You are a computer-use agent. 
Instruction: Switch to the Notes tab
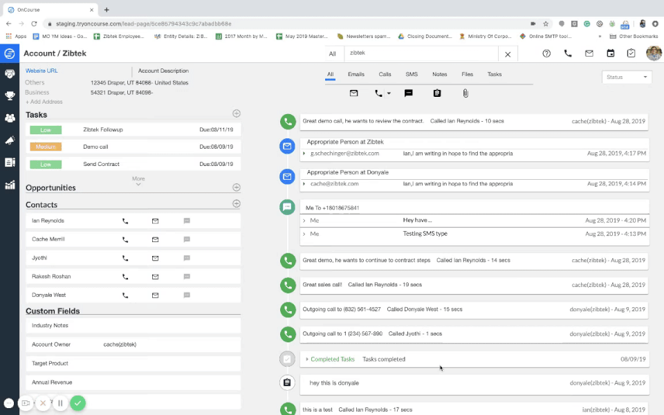[439, 74]
